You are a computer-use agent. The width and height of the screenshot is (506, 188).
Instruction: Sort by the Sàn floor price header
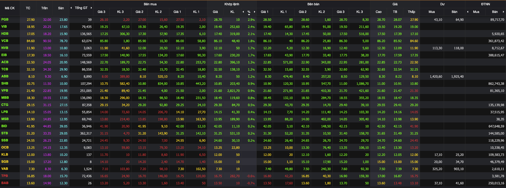(x=61, y=8)
